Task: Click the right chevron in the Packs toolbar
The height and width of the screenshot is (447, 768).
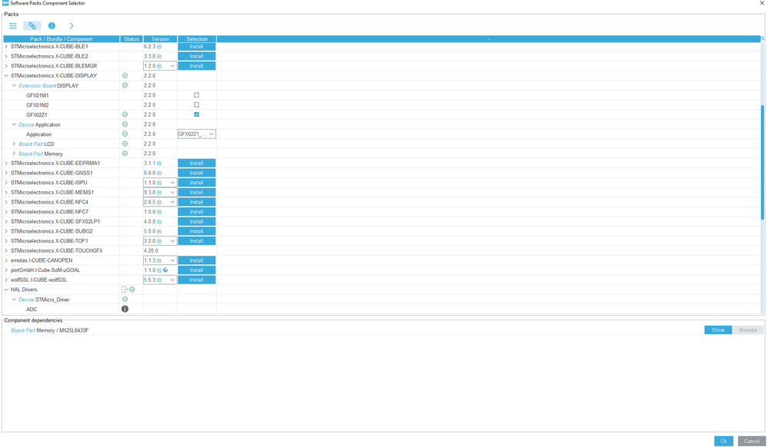Action: (x=71, y=26)
